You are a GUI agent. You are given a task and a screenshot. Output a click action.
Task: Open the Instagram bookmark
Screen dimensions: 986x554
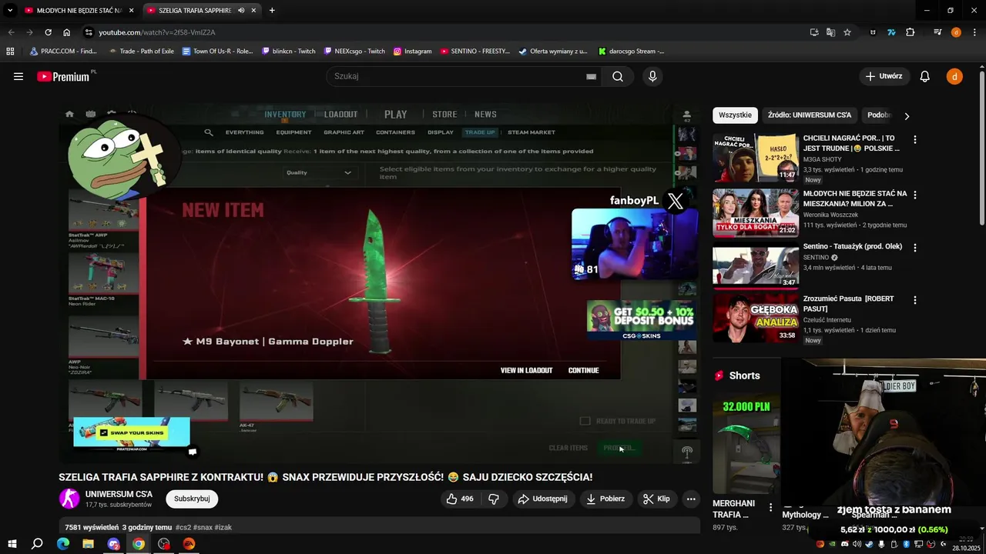coord(412,52)
